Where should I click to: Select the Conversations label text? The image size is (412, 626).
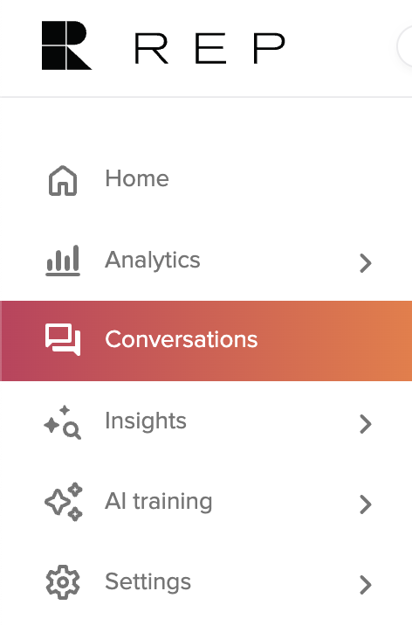click(182, 339)
